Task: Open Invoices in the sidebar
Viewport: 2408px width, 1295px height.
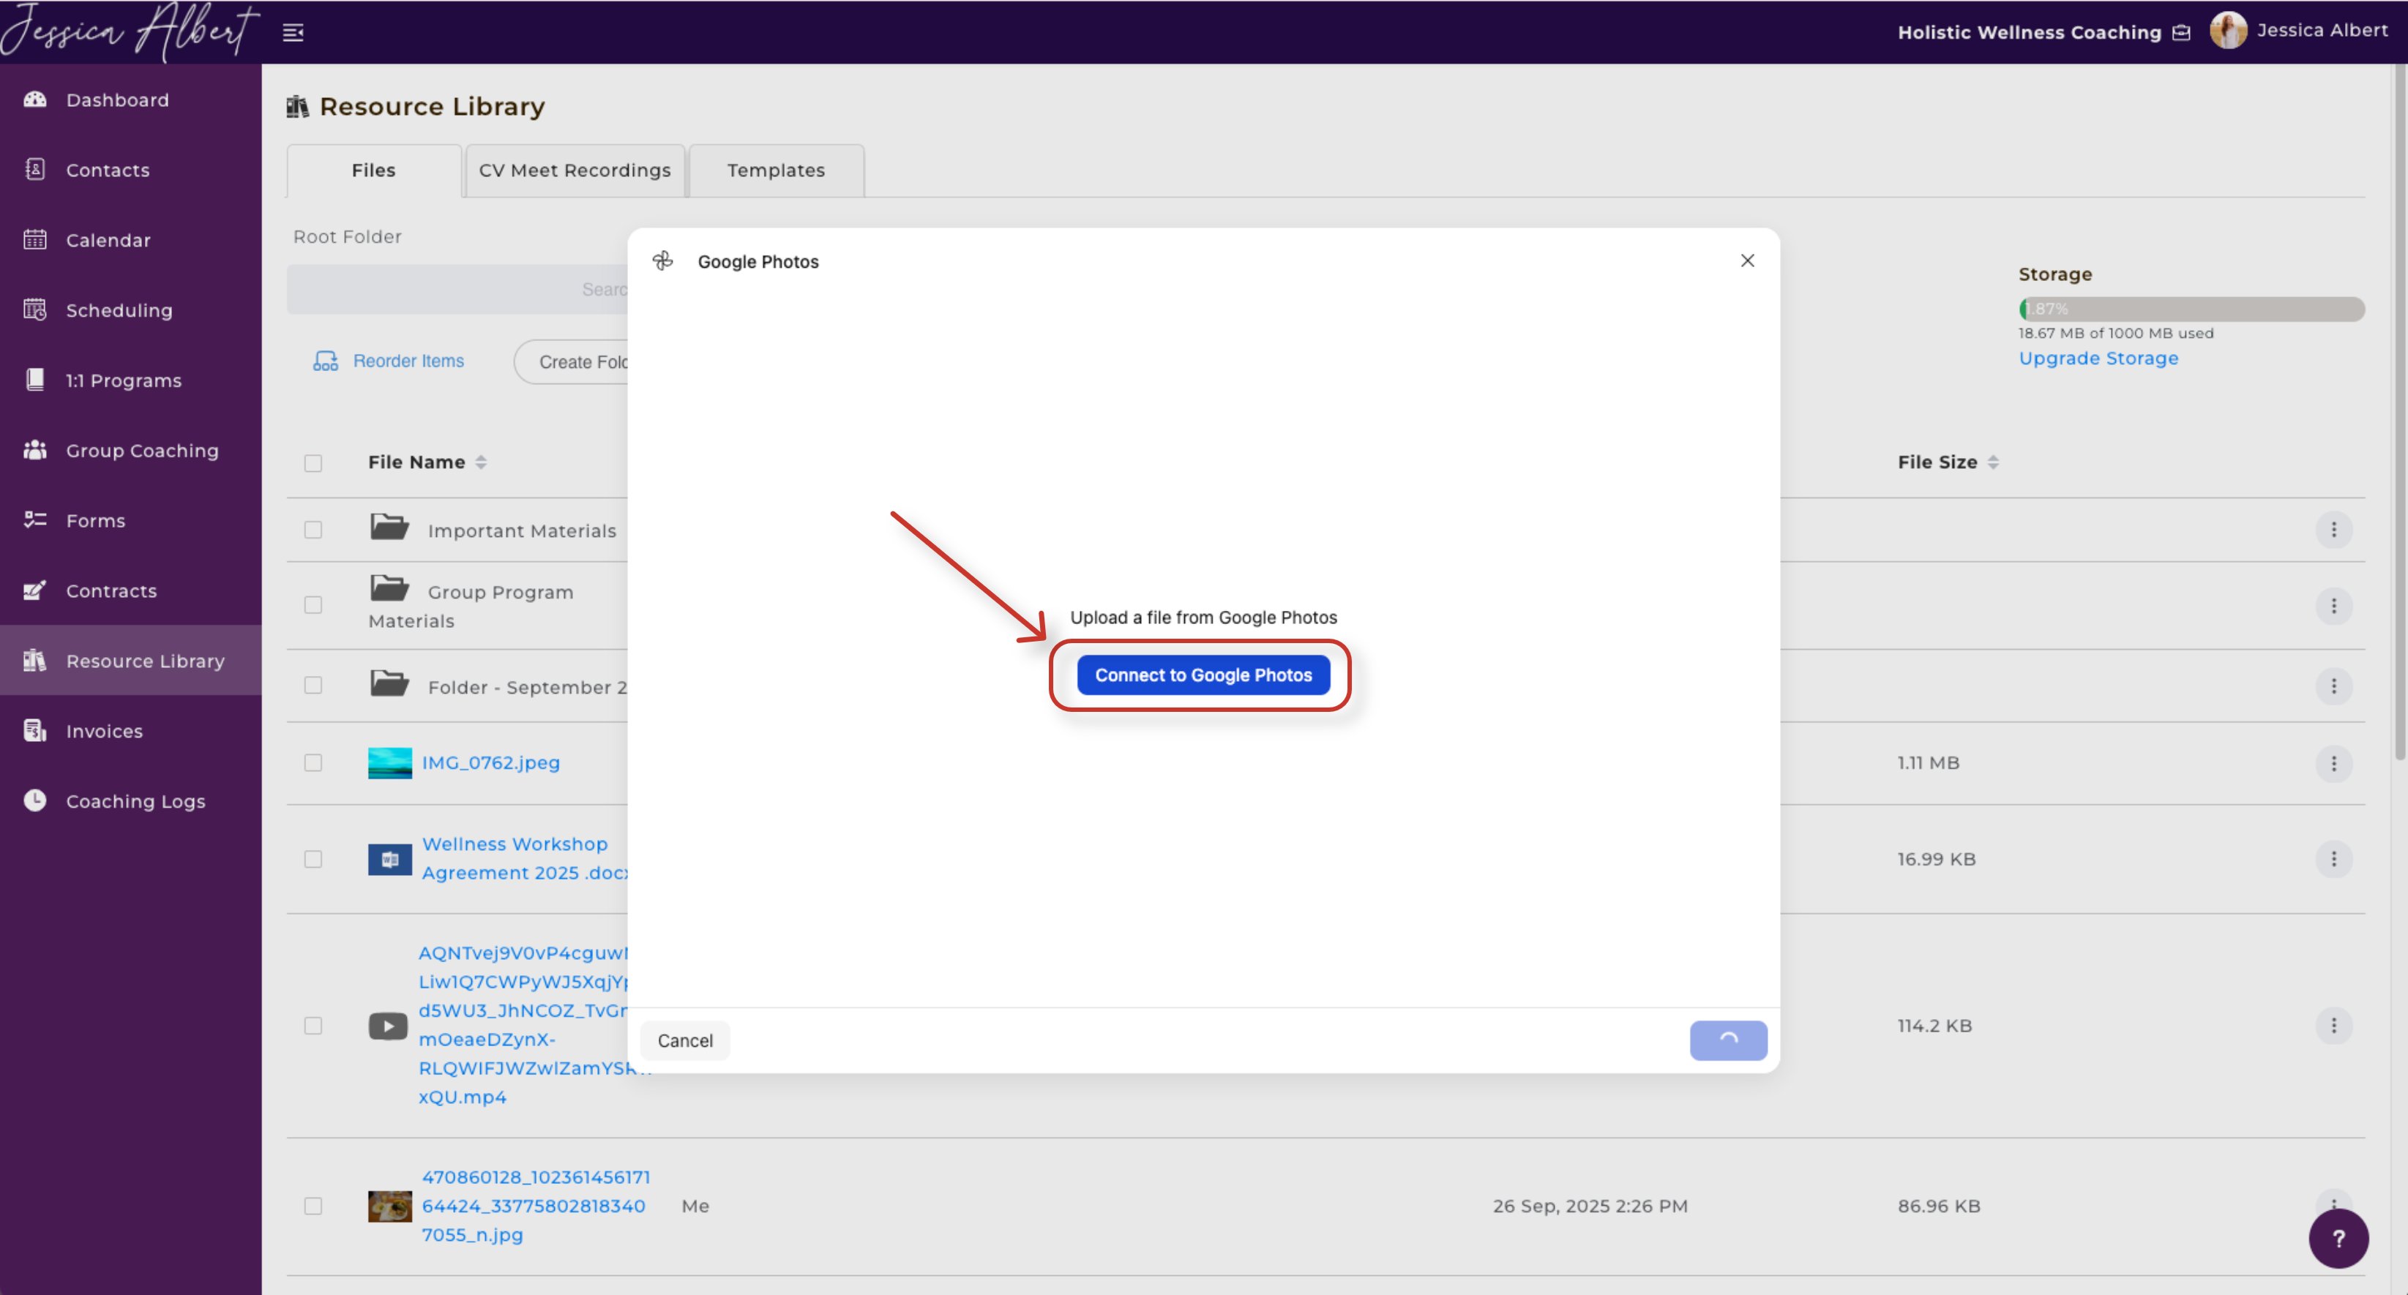Action: coord(104,731)
